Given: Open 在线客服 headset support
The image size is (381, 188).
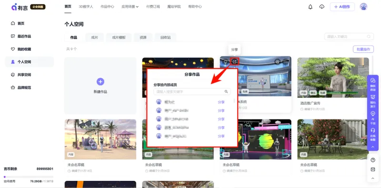Looking at the screenshot, I should coord(373,135).
